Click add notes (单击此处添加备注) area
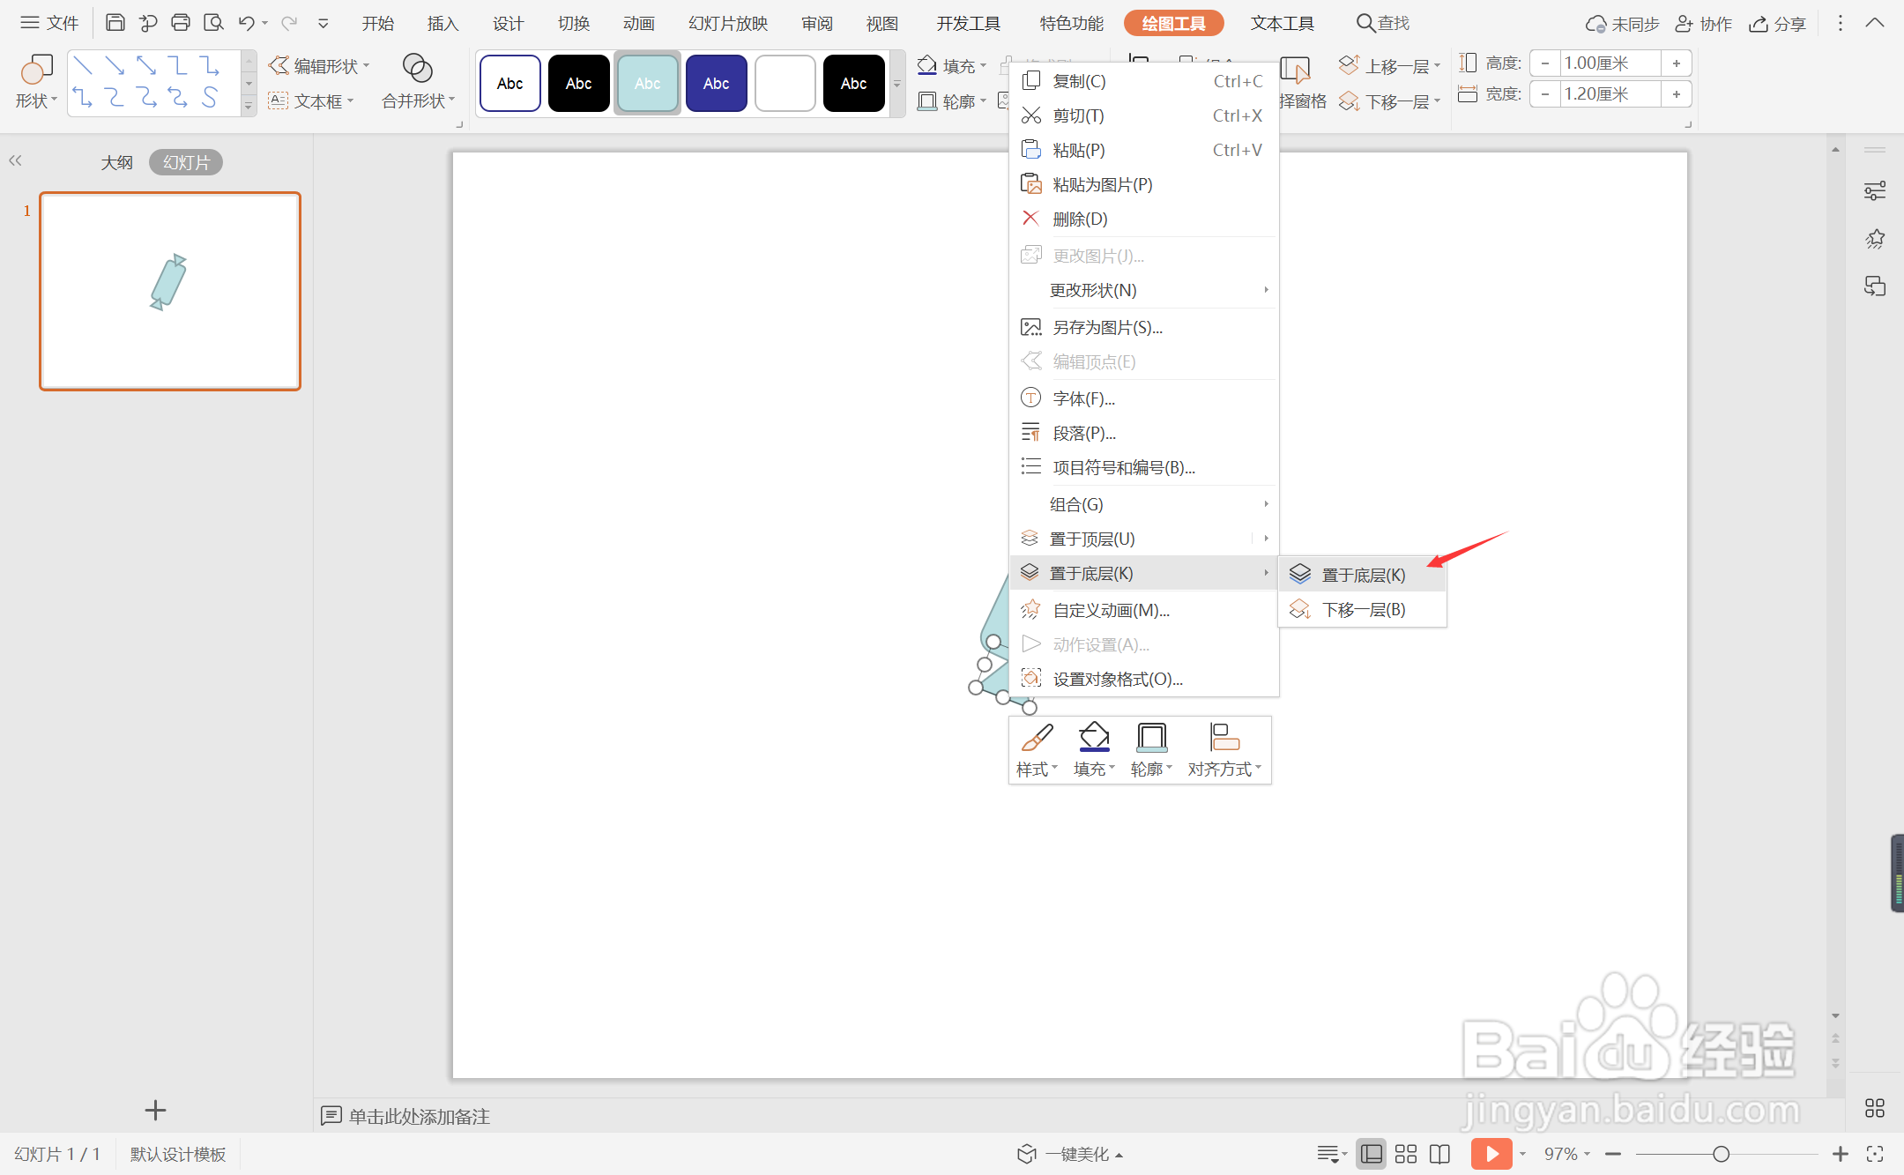Screen dimensions: 1904x1175 click(419, 1116)
